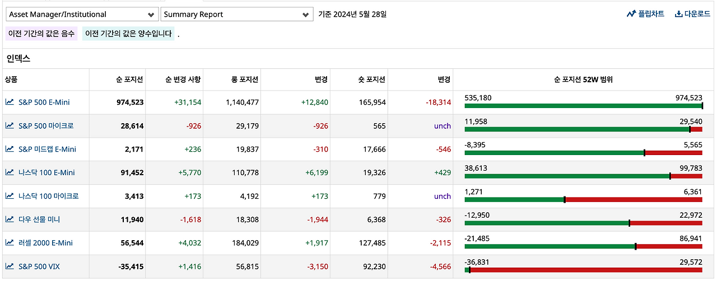This screenshot has height=281, width=717.
Task: Open chart icon beside S&P 미드캡 E-Mini
Action: [x=10, y=149]
